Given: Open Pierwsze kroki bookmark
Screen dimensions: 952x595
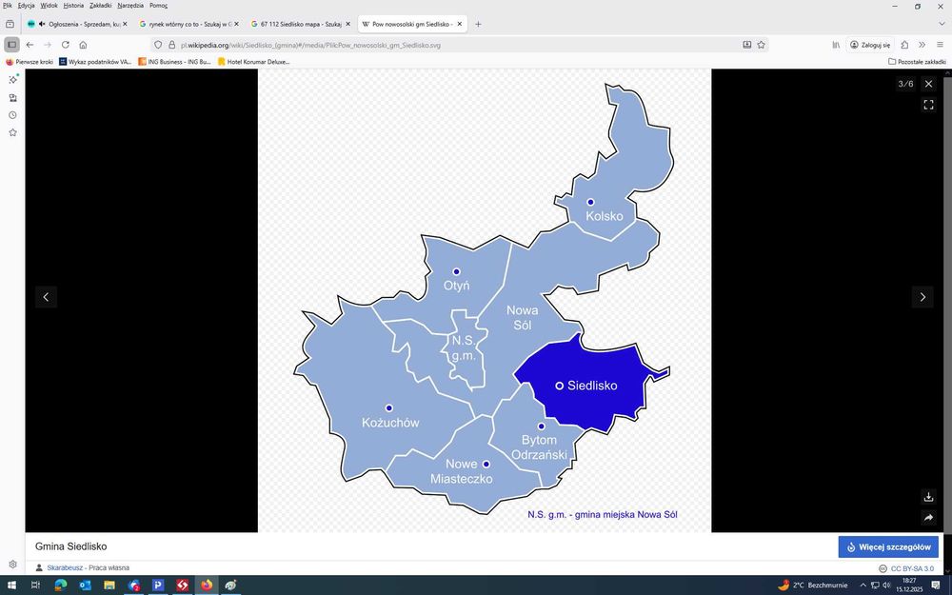Looking at the screenshot, I should pos(30,61).
